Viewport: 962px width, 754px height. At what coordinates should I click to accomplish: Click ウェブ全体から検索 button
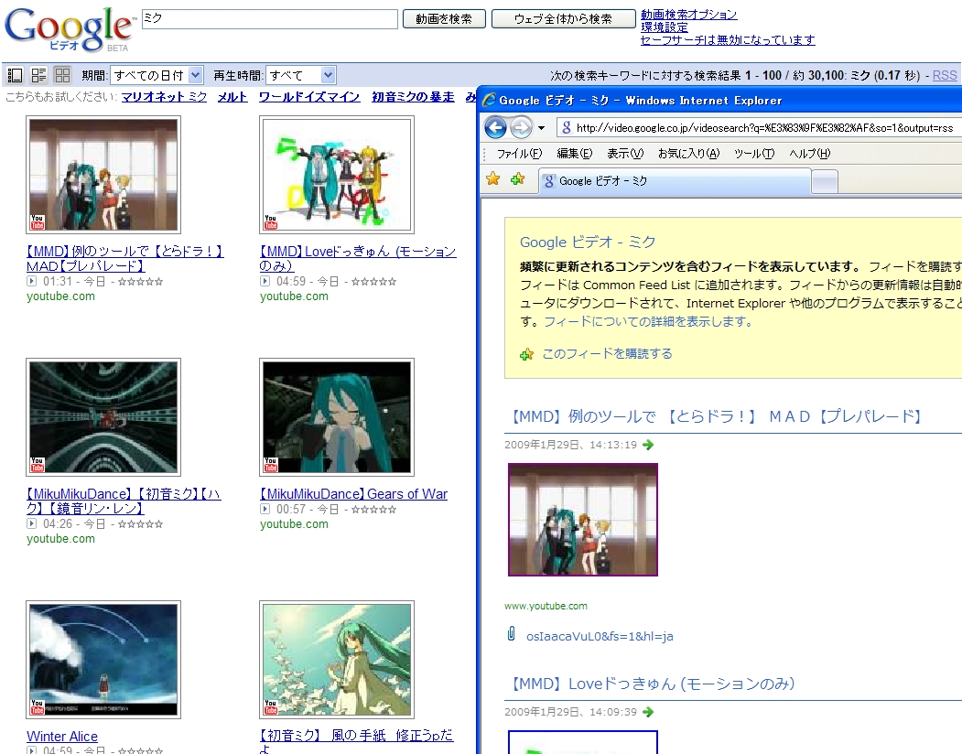point(563,19)
